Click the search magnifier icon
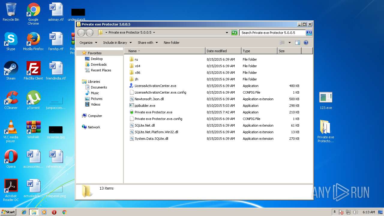384x216 pixels. tap(309, 33)
